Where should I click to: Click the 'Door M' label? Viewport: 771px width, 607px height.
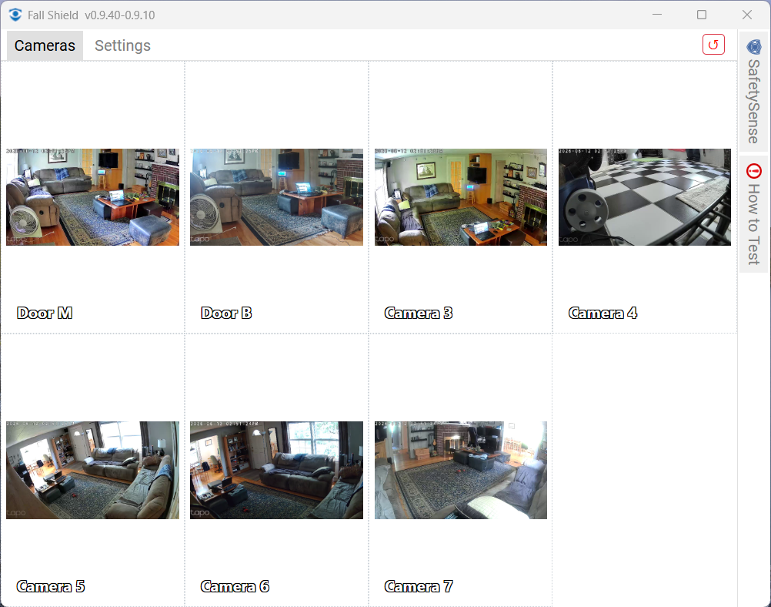point(45,313)
